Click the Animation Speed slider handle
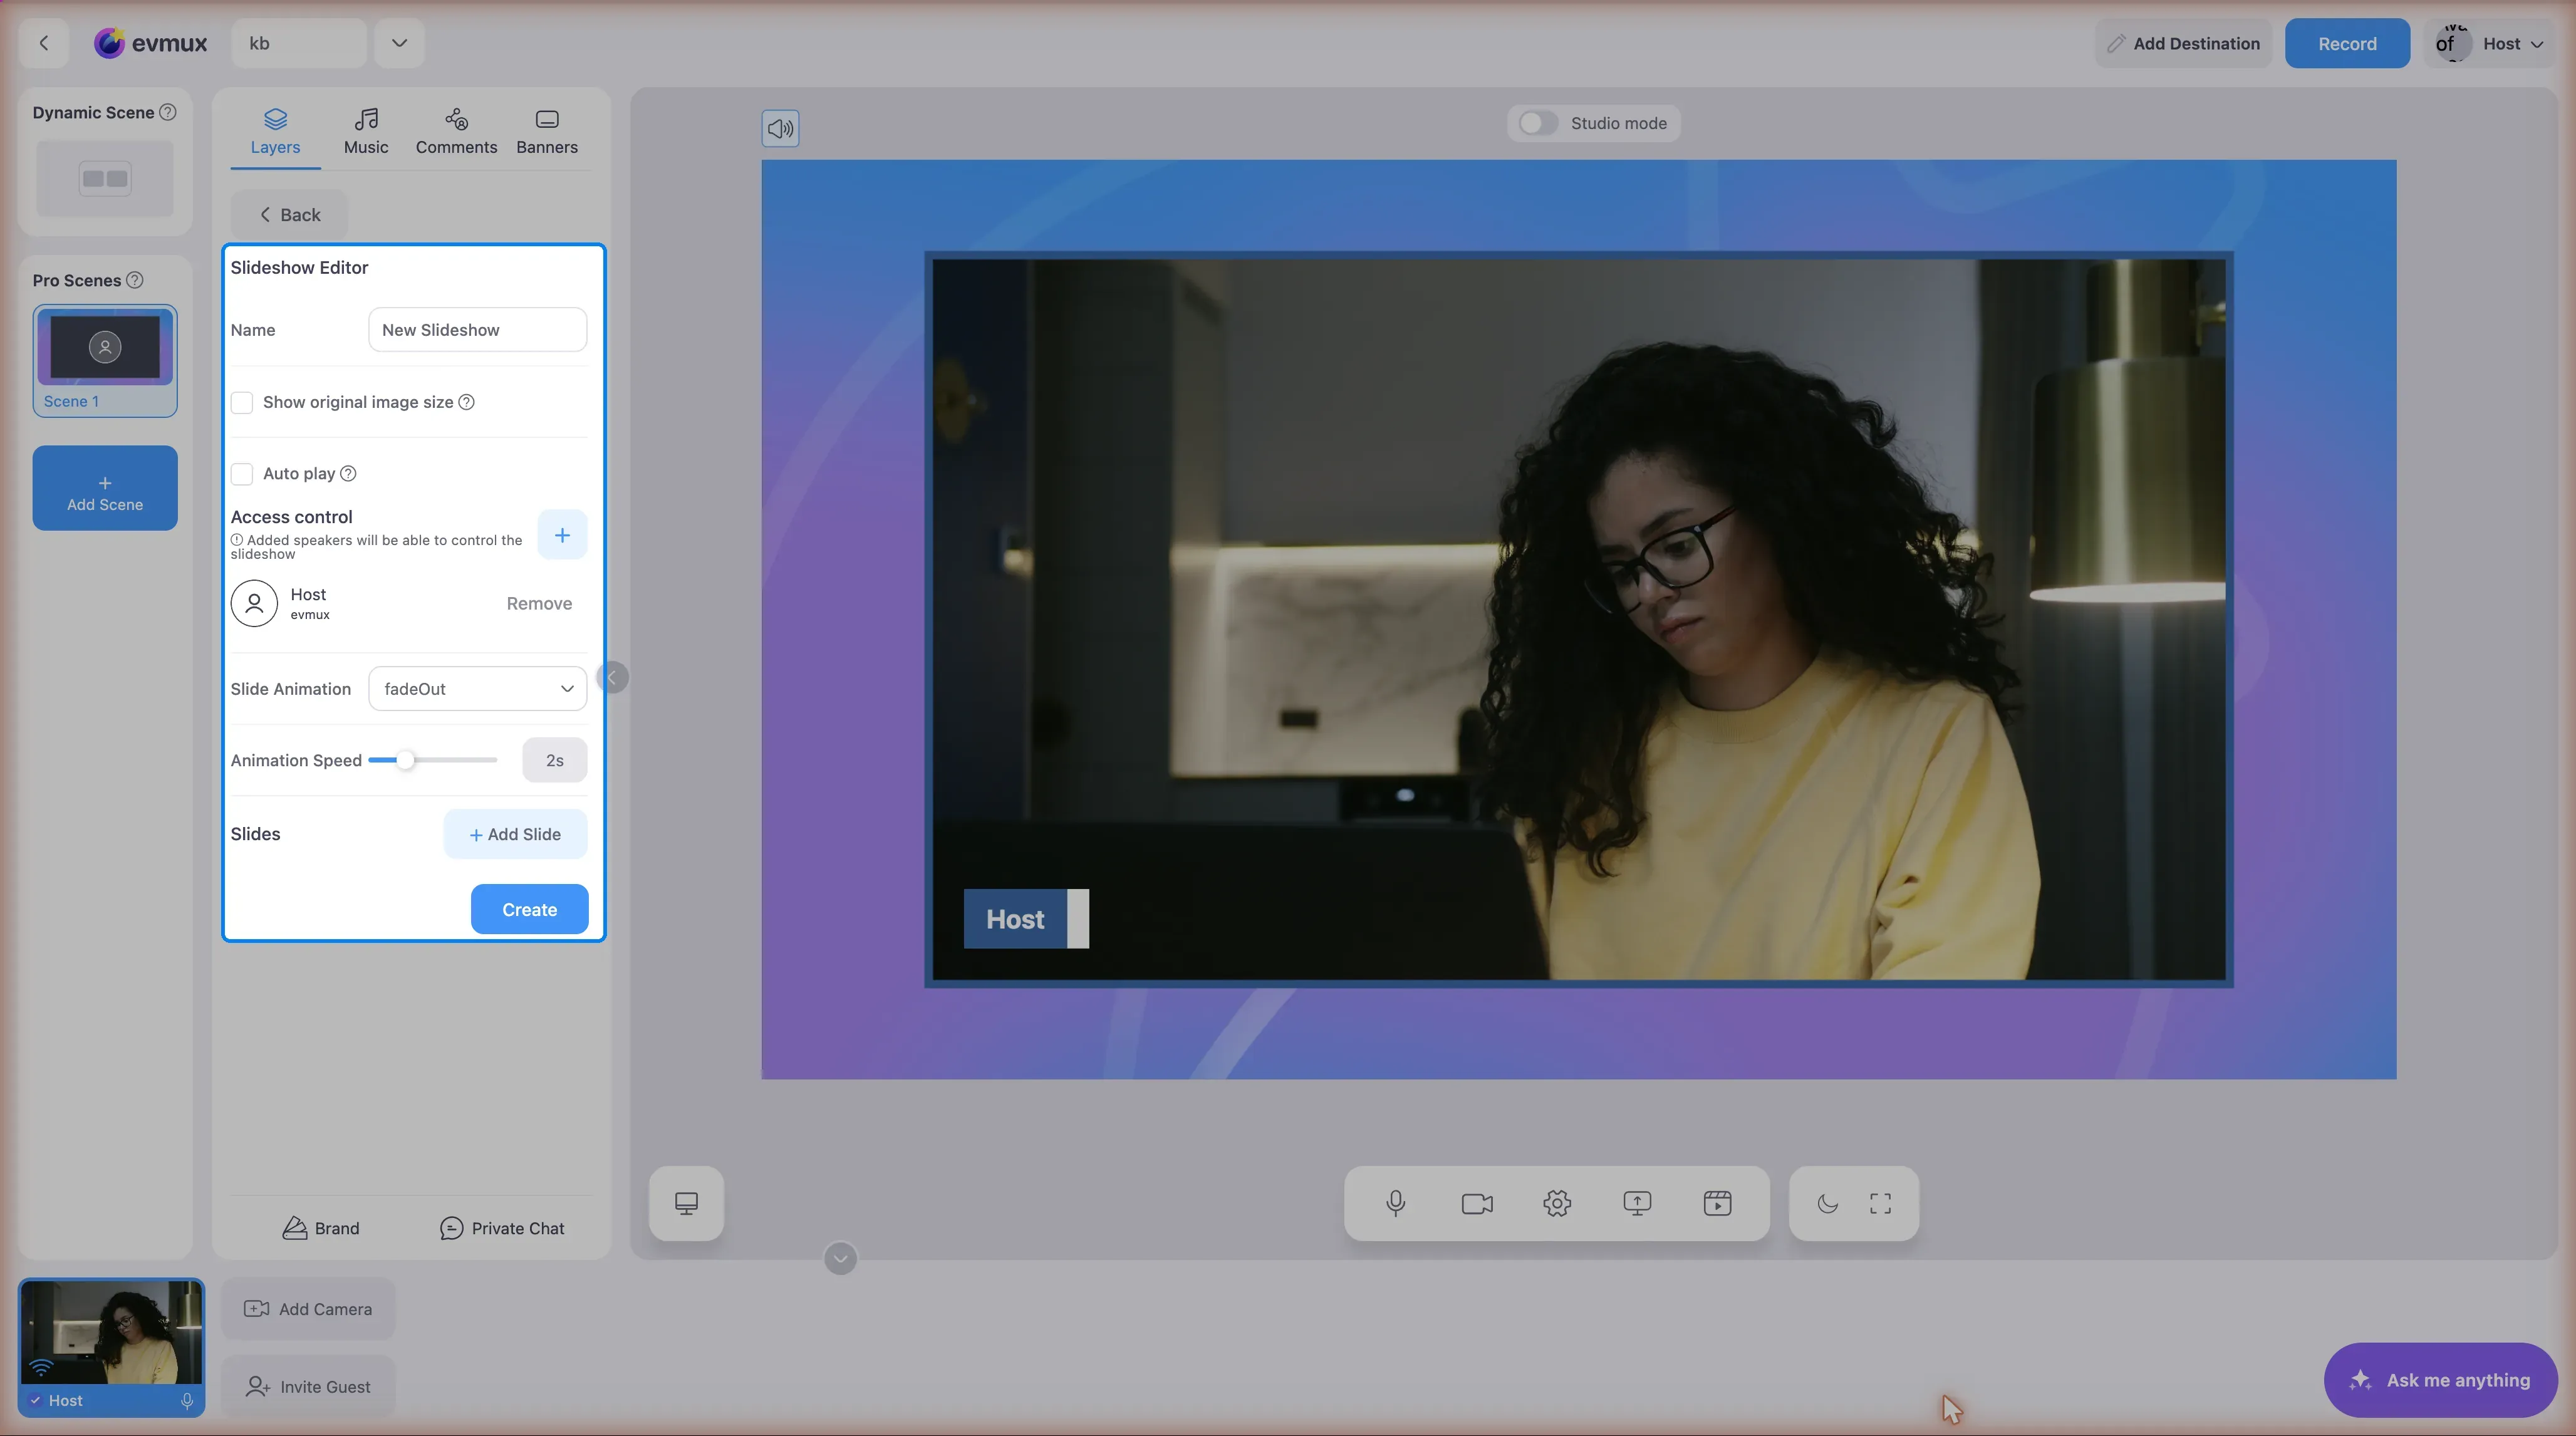This screenshot has width=2576, height=1436. (405, 760)
